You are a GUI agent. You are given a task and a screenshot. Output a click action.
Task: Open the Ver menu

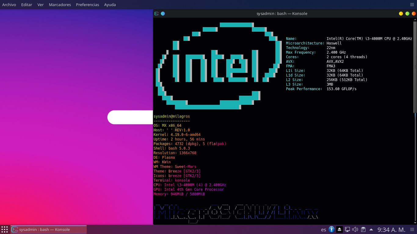[x=40, y=5]
